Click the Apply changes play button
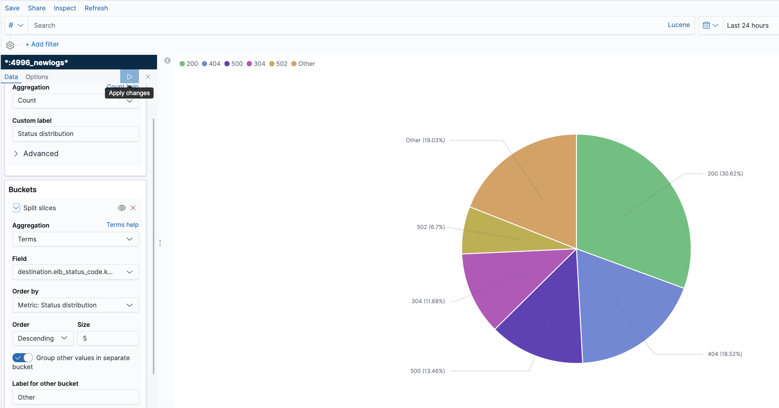 point(129,77)
